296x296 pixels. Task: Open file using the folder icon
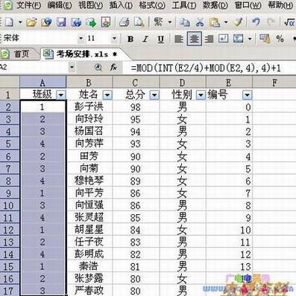31,22
